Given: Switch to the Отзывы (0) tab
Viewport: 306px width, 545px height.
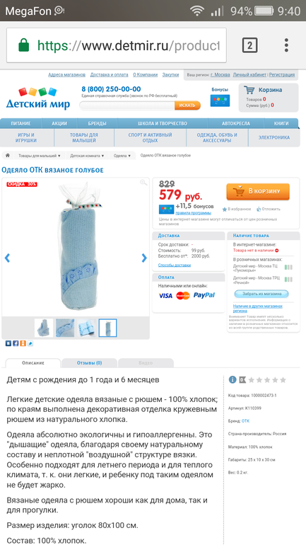Looking at the screenshot, I should coord(90,363).
